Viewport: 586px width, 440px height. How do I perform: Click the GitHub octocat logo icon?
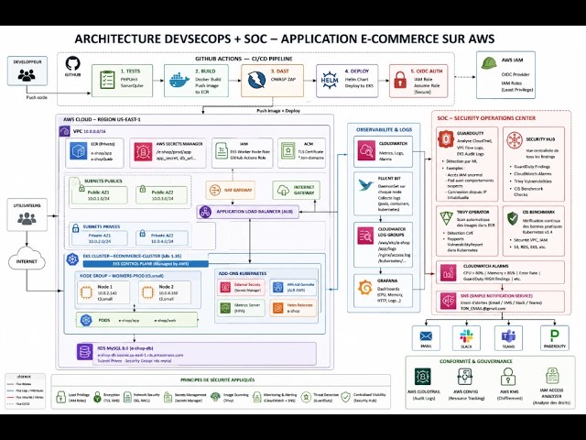pos(72,63)
